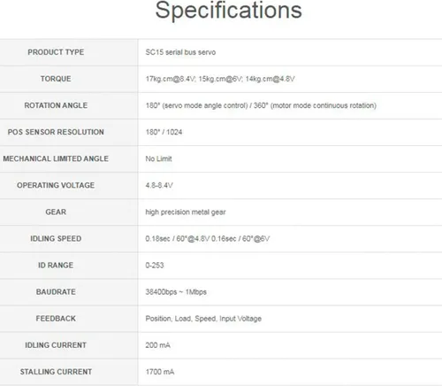Click the 0-253 ID range value
442x386 pixels.
pos(155,266)
